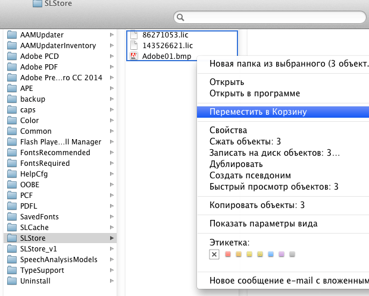Click the SLStore_v1 folder icon
The width and height of the screenshot is (369, 296).
pos(12,248)
